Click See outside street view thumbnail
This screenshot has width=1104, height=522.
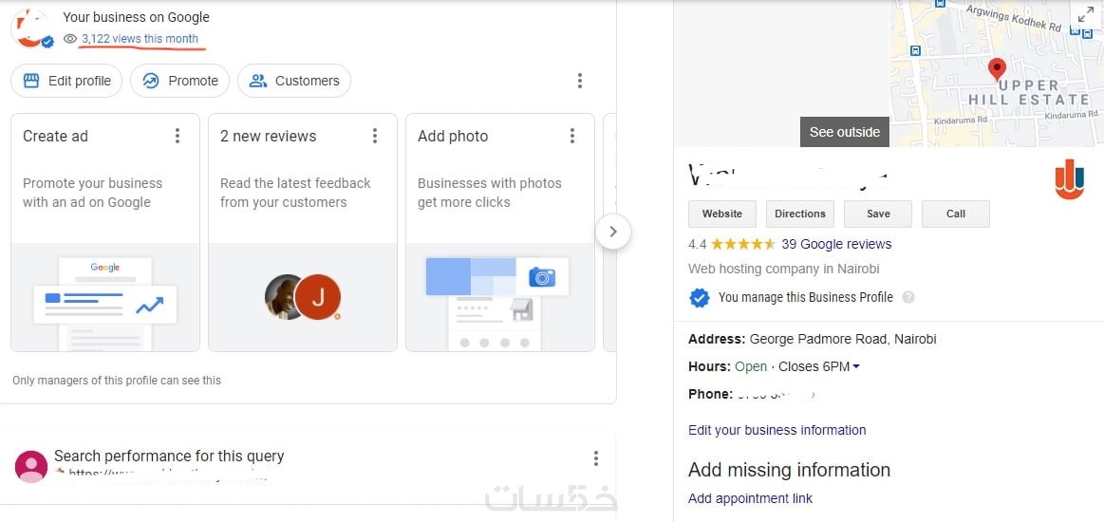[844, 132]
